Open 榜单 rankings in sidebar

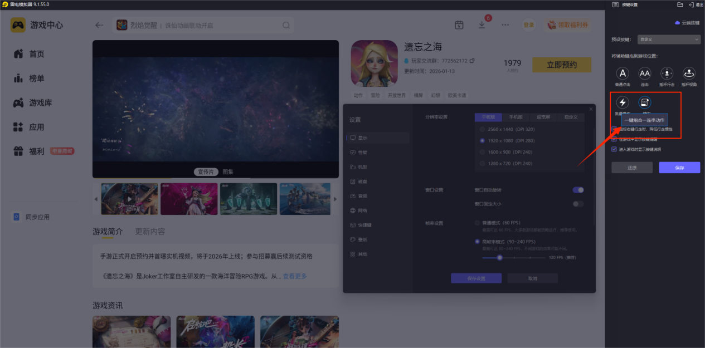point(29,79)
